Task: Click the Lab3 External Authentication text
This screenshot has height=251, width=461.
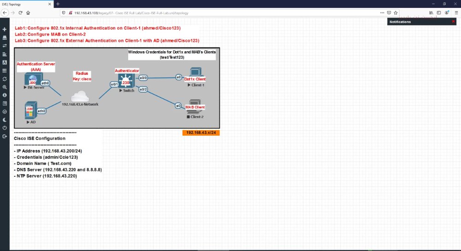Action: [x=107, y=41]
